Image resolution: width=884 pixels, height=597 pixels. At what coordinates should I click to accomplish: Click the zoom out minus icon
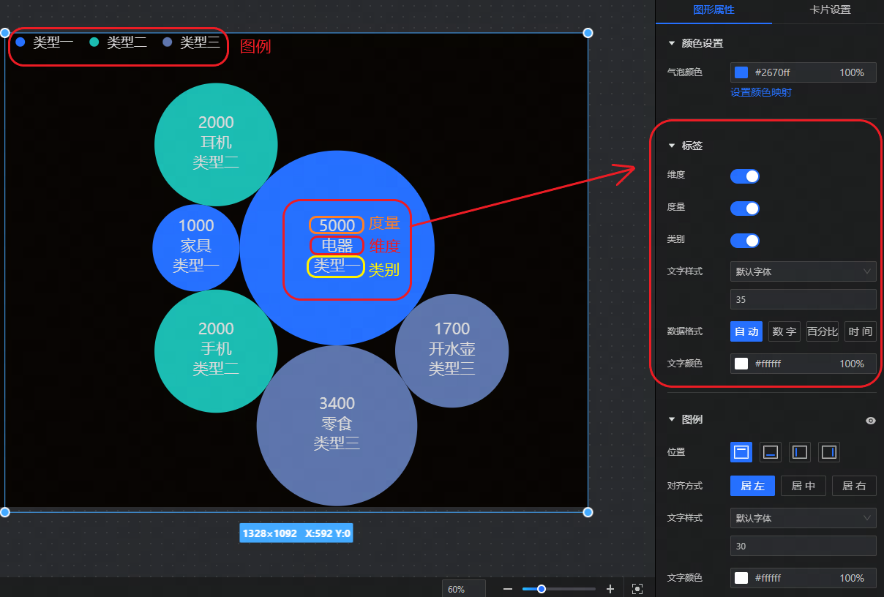pos(508,589)
